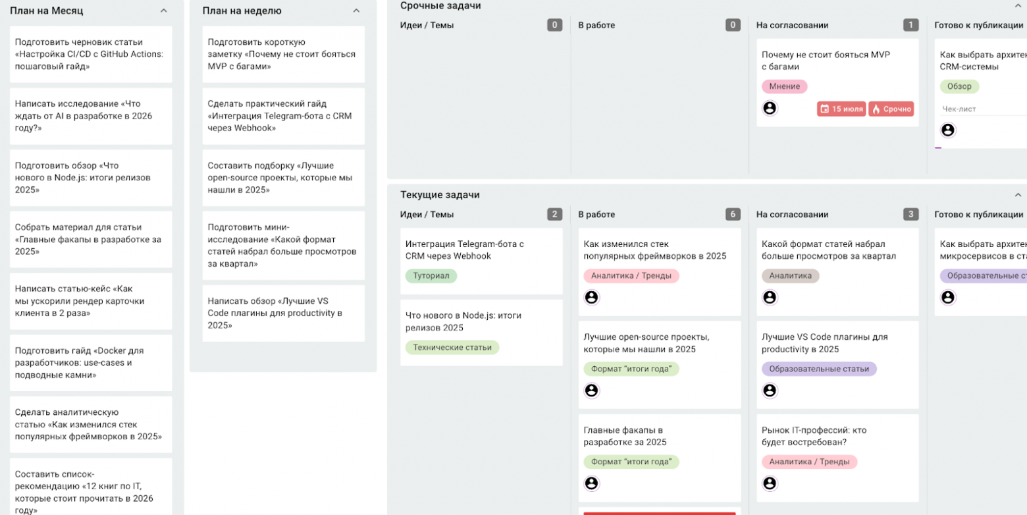The image size is (1027, 515).
Task: Click the "Мнение" pink tag
Action: (x=784, y=86)
